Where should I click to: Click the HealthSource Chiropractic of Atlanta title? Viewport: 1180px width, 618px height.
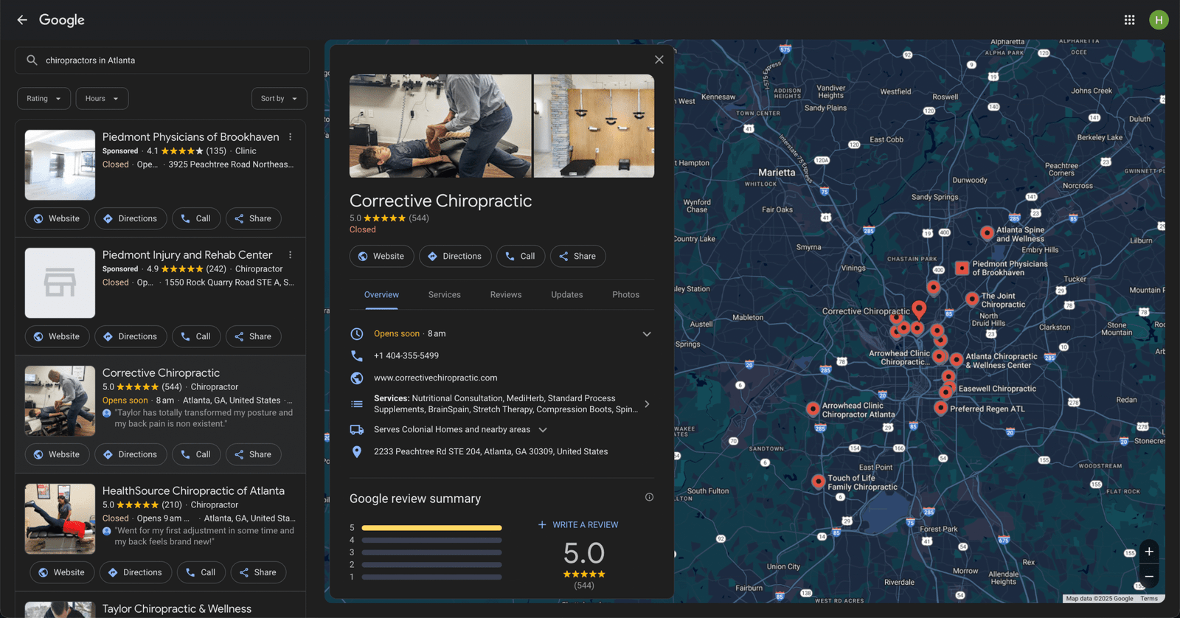193,491
